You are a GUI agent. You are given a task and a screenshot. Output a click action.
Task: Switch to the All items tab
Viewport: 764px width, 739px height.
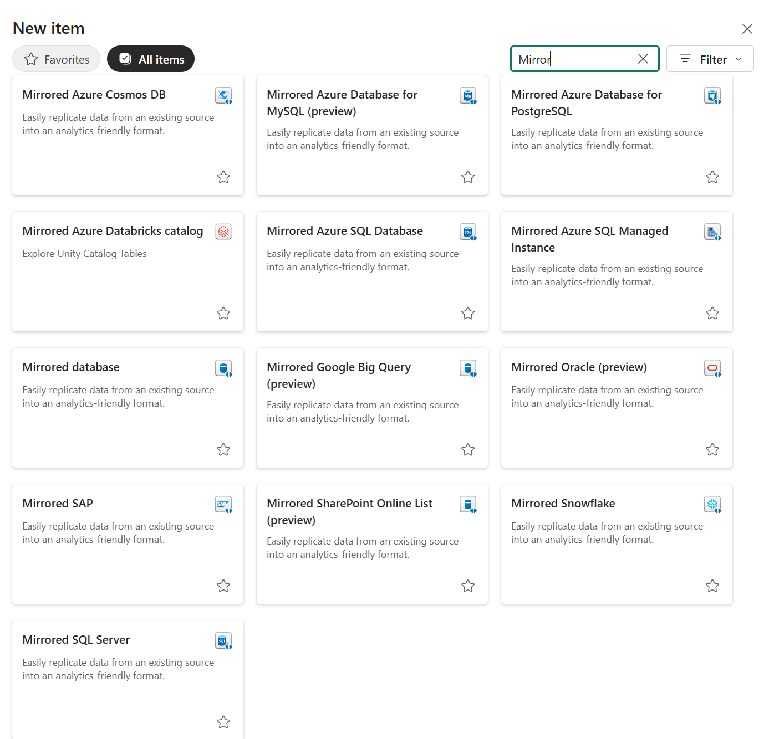(151, 59)
